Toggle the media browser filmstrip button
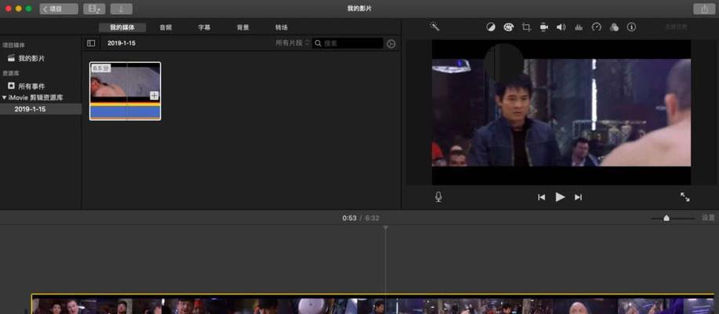 point(94,9)
